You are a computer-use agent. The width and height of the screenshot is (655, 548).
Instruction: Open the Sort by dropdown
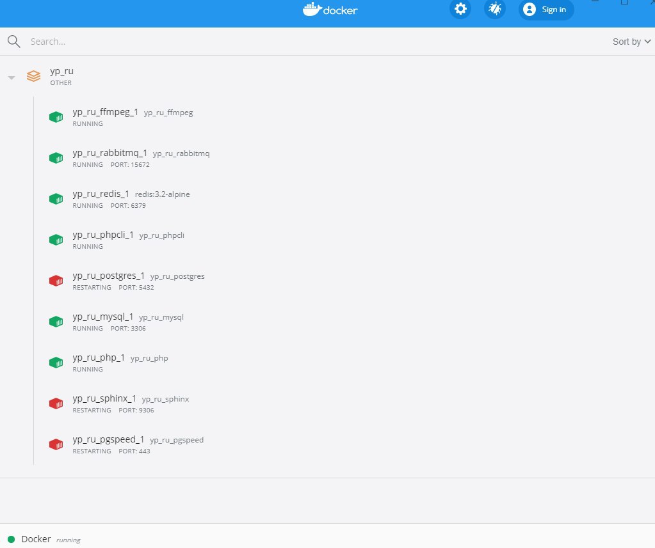pos(631,42)
